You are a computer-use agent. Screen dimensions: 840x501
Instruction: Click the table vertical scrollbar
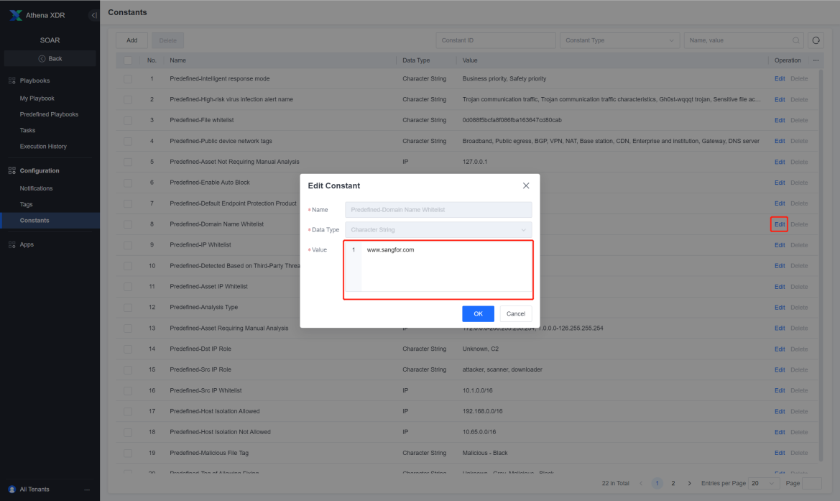tap(821, 265)
